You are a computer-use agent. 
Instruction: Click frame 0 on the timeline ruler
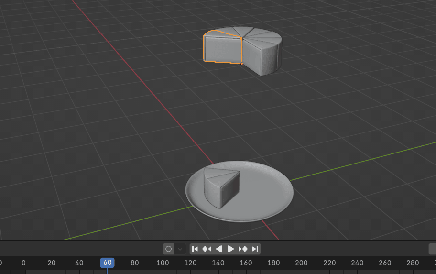tap(23, 263)
